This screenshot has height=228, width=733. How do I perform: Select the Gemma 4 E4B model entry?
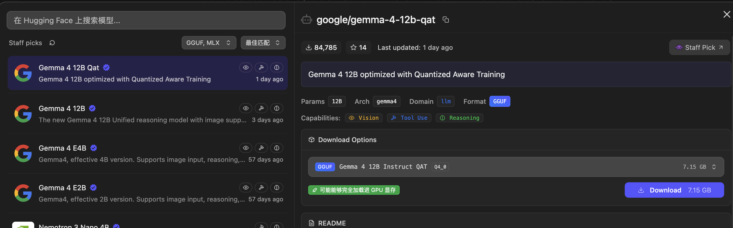click(148, 153)
